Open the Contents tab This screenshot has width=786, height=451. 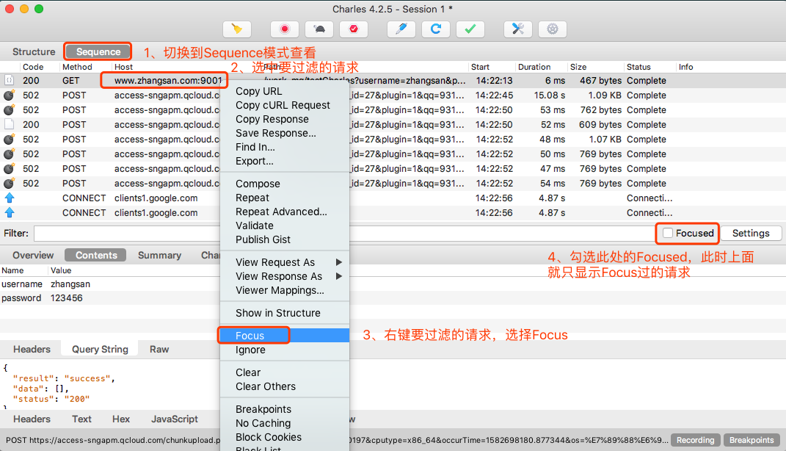tap(96, 255)
